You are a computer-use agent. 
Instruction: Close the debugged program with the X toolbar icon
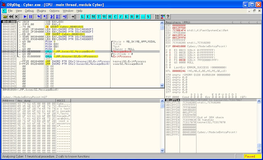16,16
